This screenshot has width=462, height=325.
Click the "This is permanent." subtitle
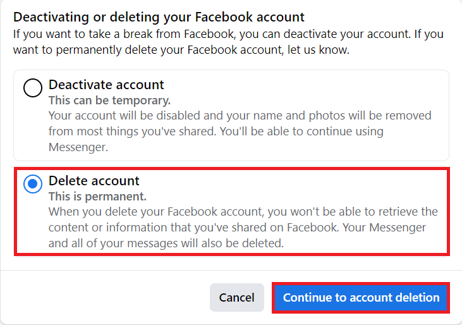[x=97, y=196]
